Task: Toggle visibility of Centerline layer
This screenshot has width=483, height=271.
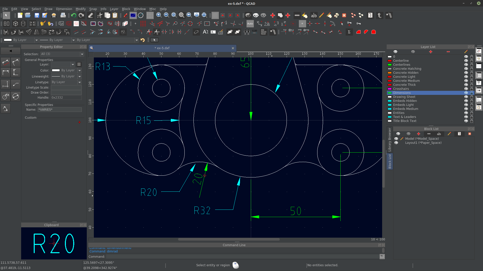Action: click(466, 61)
